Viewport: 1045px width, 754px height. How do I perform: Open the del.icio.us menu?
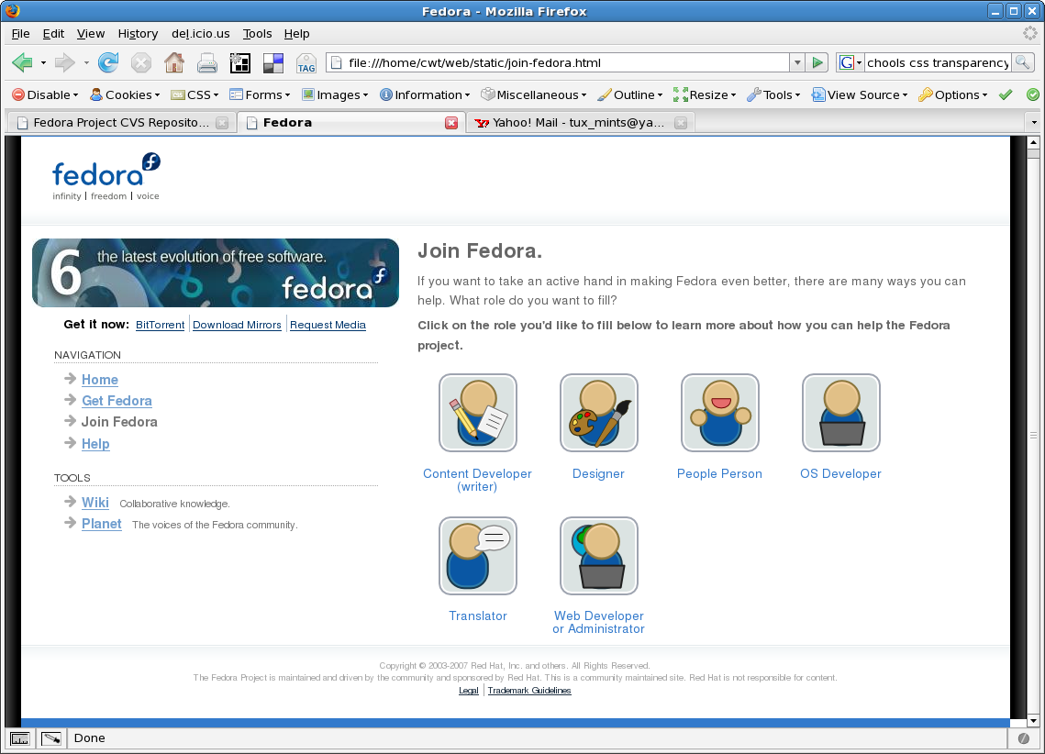point(201,33)
